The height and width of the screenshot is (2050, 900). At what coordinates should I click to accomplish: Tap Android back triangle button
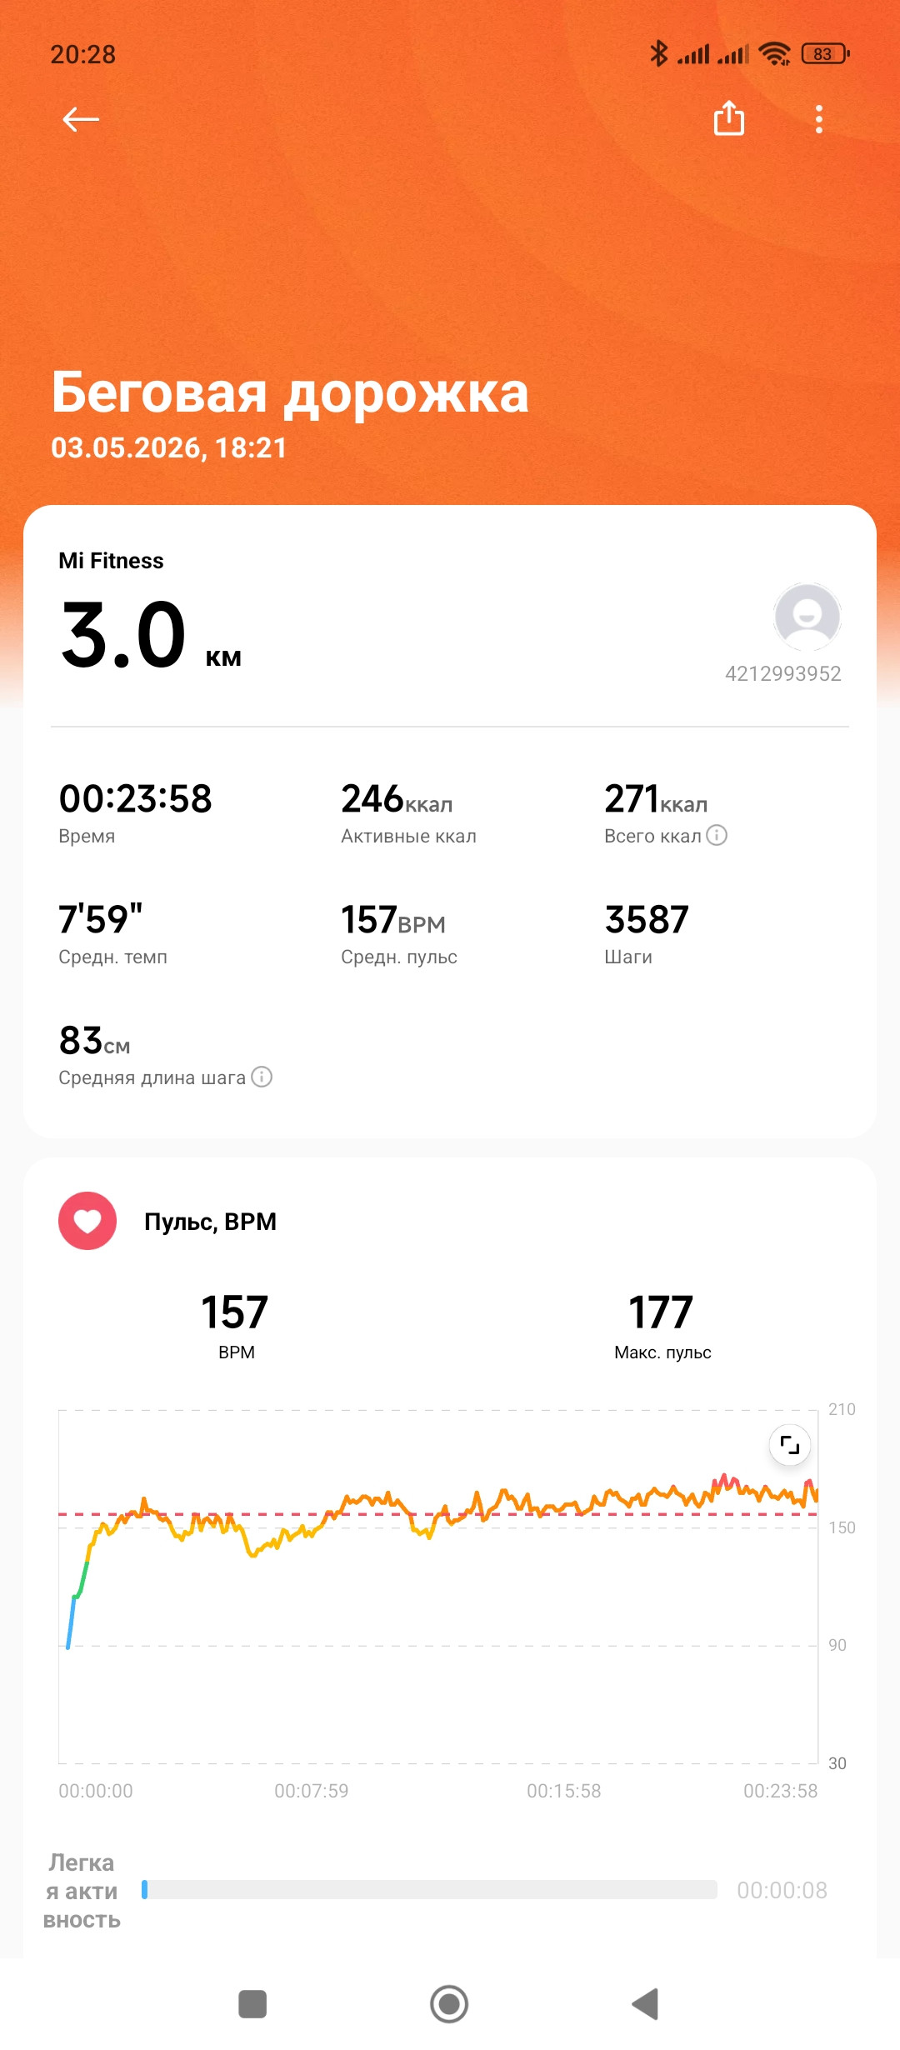pos(645,2004)
